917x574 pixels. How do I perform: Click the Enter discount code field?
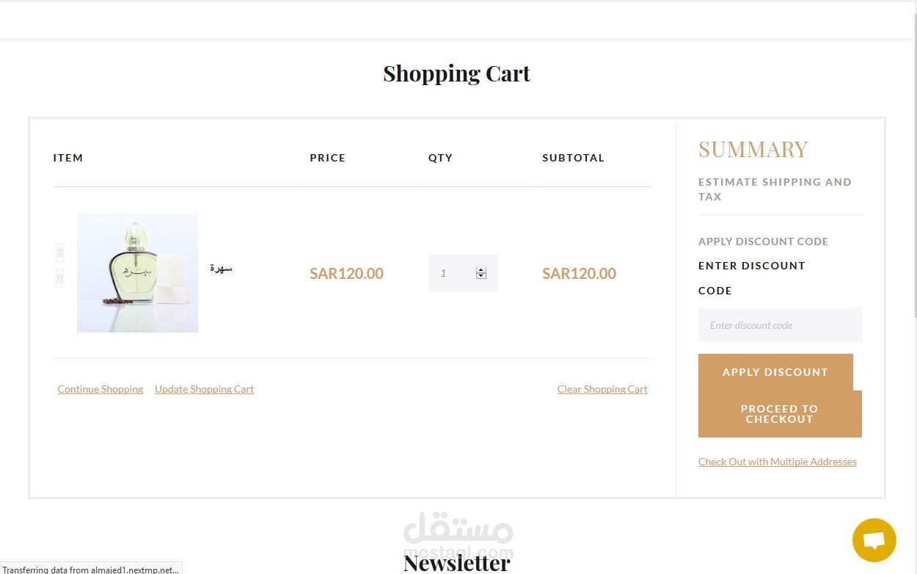(x=780, y=325)
